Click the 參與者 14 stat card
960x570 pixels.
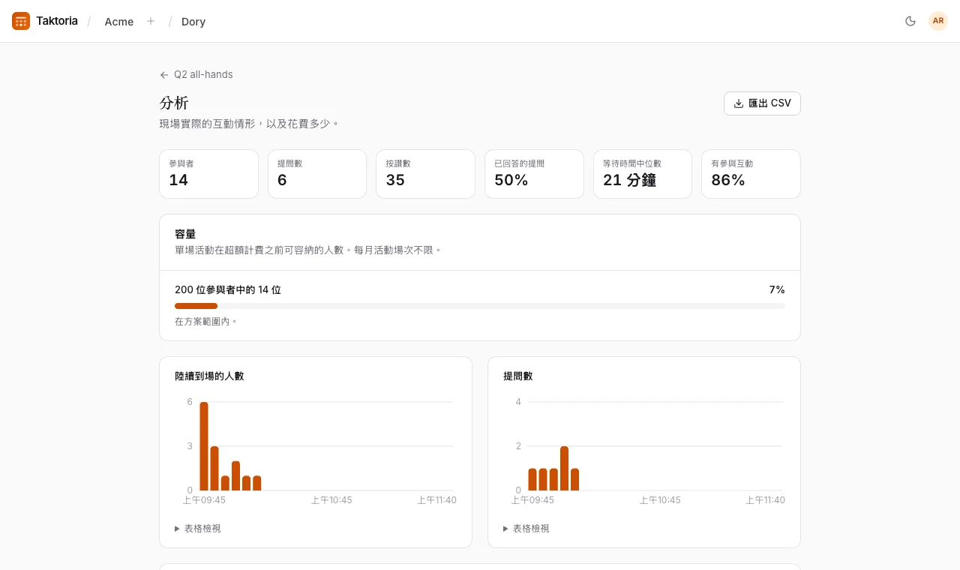pyautogui.click(x=209, y=174)
